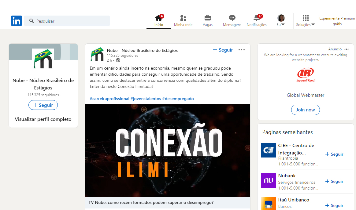
Task: Click the post author name Nube
Action: point(142,51)
